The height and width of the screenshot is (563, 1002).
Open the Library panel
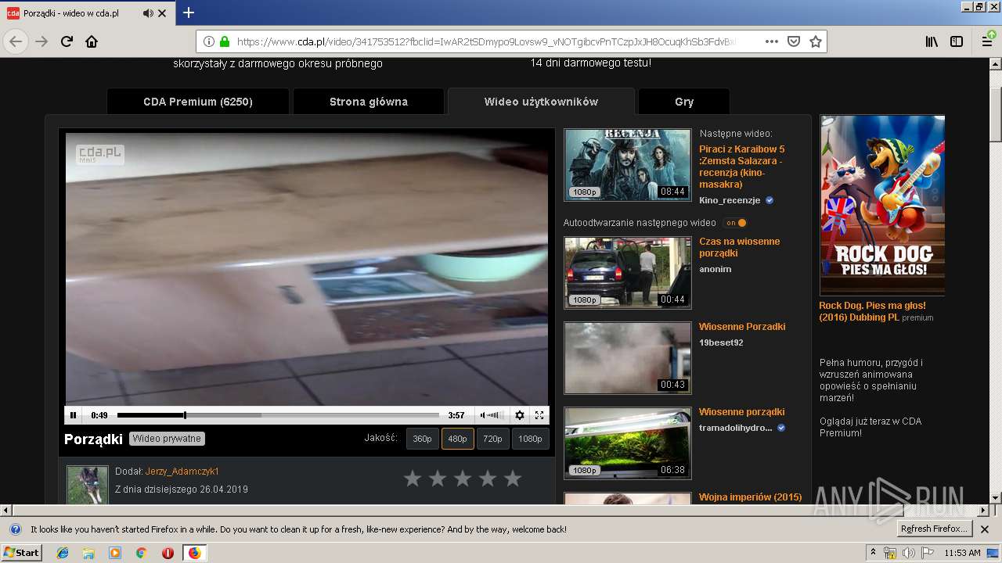(x=932, y=41)
